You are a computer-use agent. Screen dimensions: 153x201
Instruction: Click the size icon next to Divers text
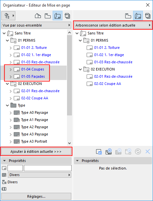(x=4, y=182)
